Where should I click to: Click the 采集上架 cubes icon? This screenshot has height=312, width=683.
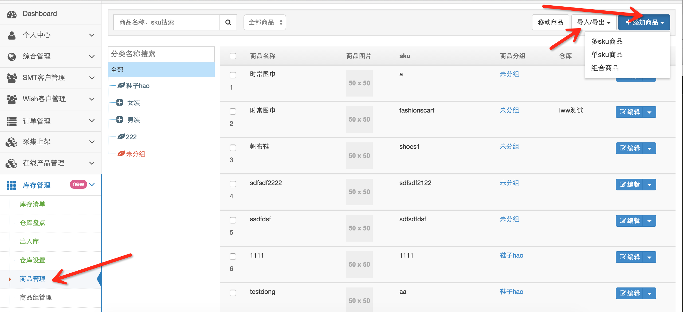[11, 142]
